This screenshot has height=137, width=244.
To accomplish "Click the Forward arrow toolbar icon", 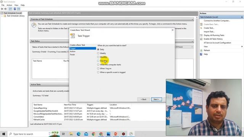I will 6,9.
